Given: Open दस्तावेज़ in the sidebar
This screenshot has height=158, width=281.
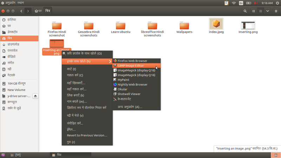Looking at the screenshot, I should point(19,51).
